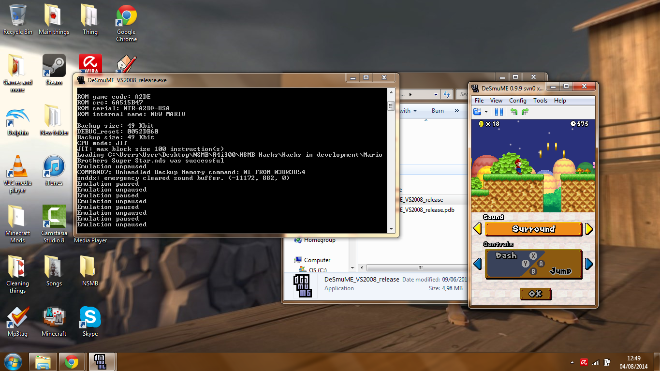Select Computer in Explorer navigation pane
660x371 pixels.
pyautogui.click(x=317, y=260)
